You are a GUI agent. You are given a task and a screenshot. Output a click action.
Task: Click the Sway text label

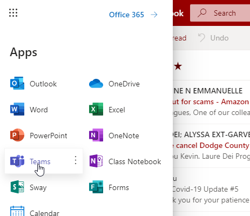click(38, 188)
